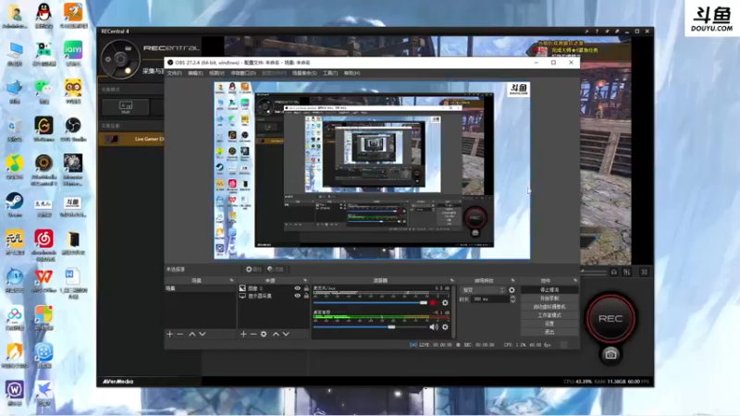The height and width of the screenshot is (416, 740).
Task: Toggle RECentral fullscreen preview icon
Action: (x=644, y=272)
